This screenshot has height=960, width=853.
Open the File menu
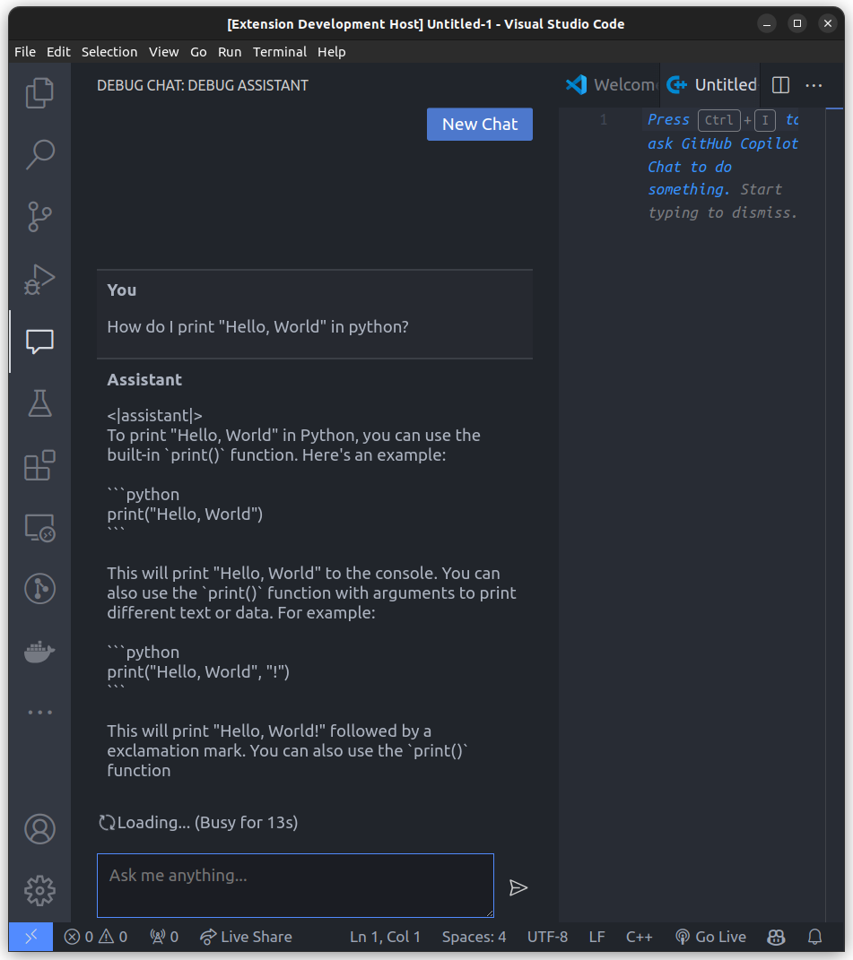point(24,52)
